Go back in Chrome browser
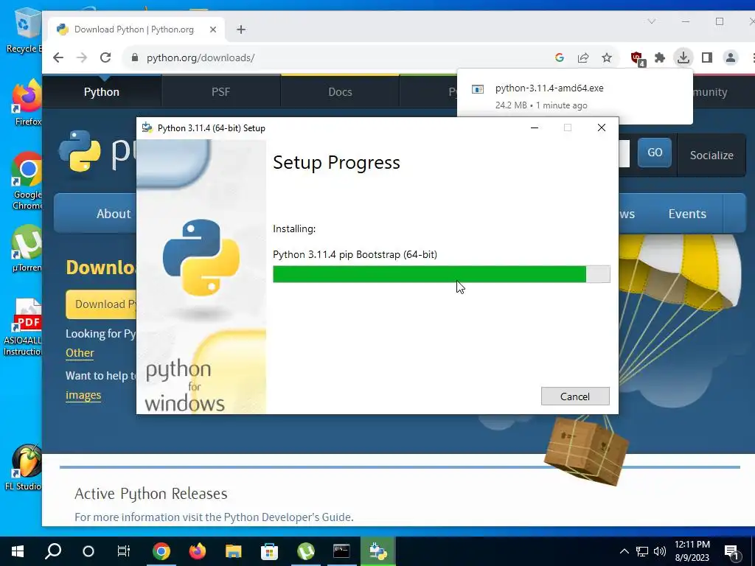The image size is (755, 566). coord(58,57)
